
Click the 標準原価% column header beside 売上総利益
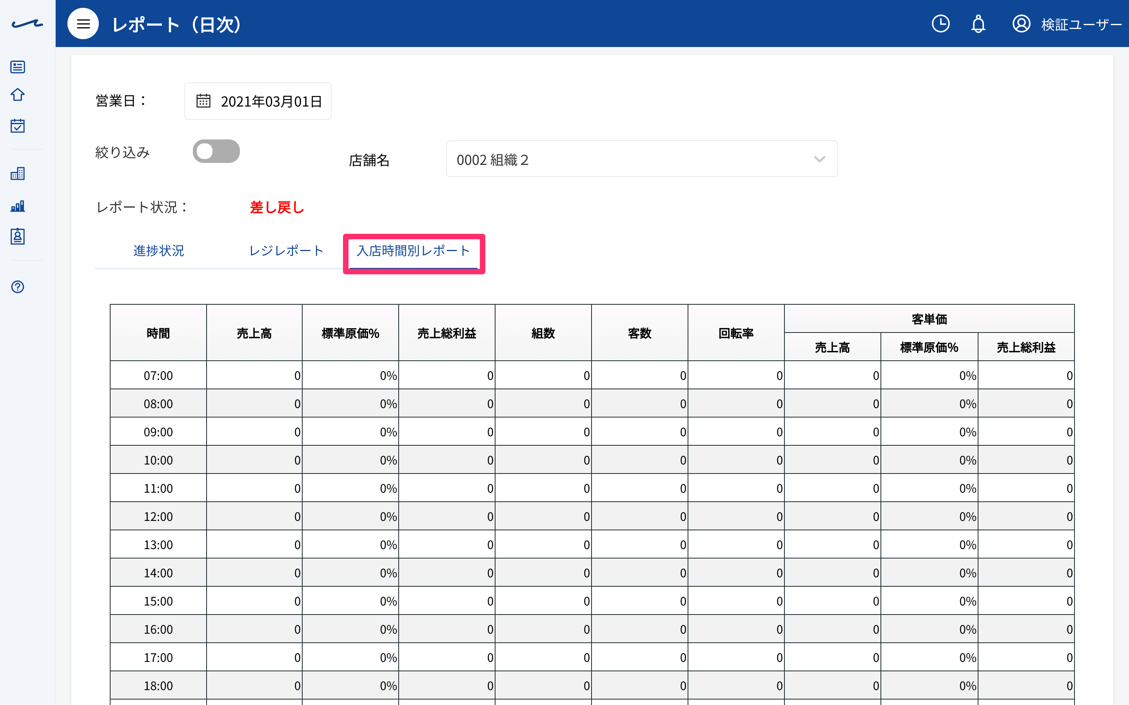click(x=350, y=333)
